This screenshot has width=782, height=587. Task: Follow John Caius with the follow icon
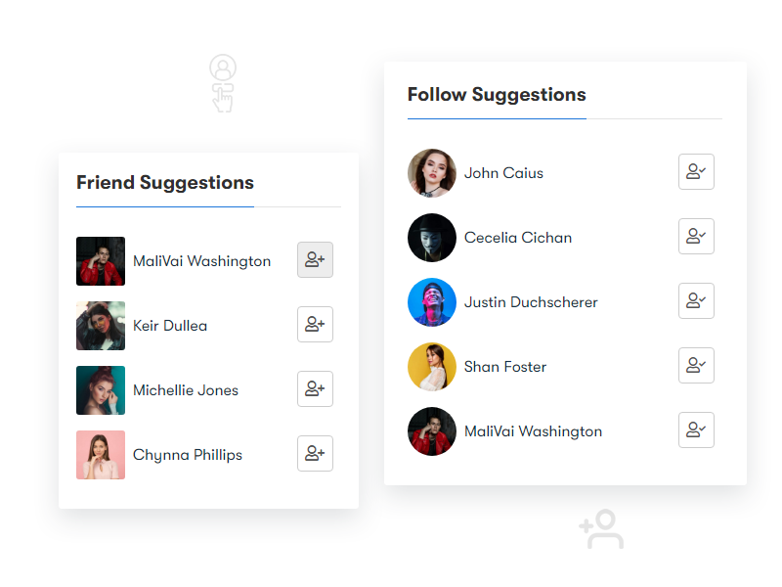pyautogui.click(x=696, y=171)
